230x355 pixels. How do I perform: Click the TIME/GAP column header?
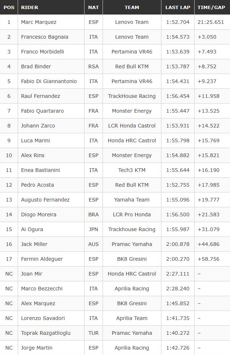click(x=211, y=7)
